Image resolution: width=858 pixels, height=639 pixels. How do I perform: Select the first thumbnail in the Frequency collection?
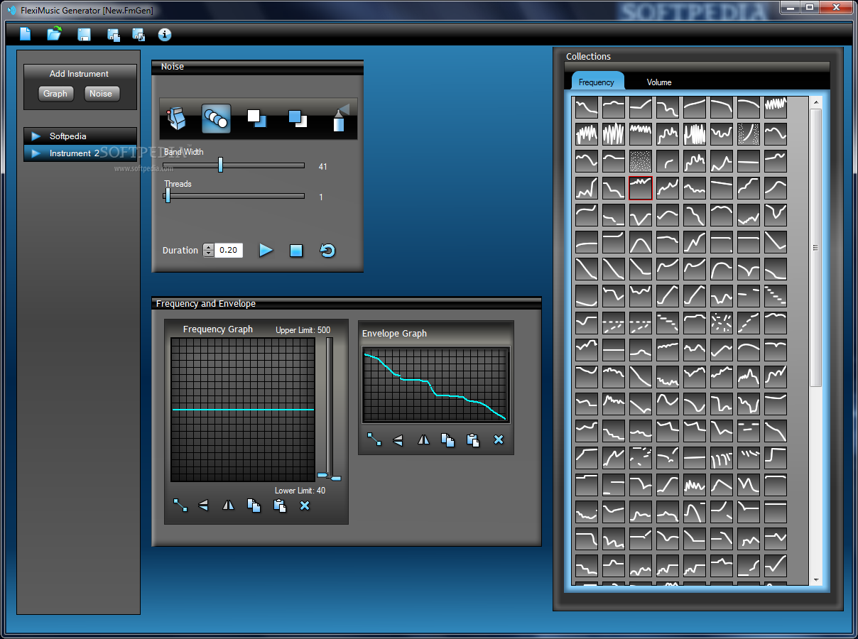587,107
